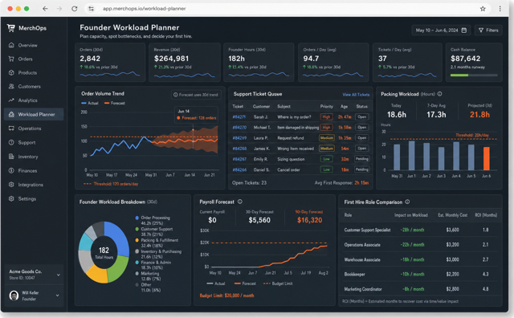Open Operations in the sidebar
Image resolution: width=514 pixels, height=318 pixels.
point(34,128)
